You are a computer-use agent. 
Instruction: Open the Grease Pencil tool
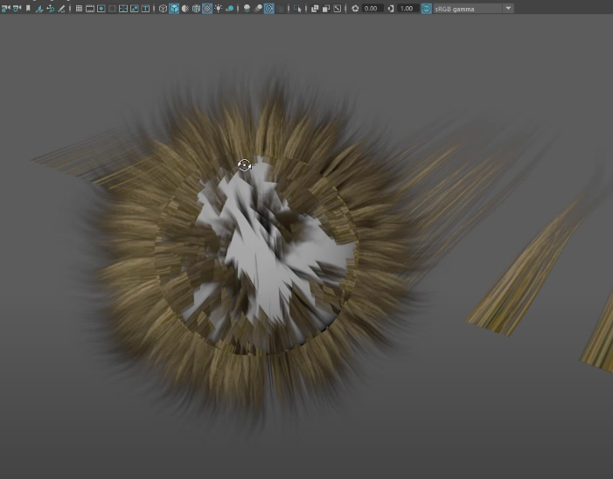[x=61, y=8]
